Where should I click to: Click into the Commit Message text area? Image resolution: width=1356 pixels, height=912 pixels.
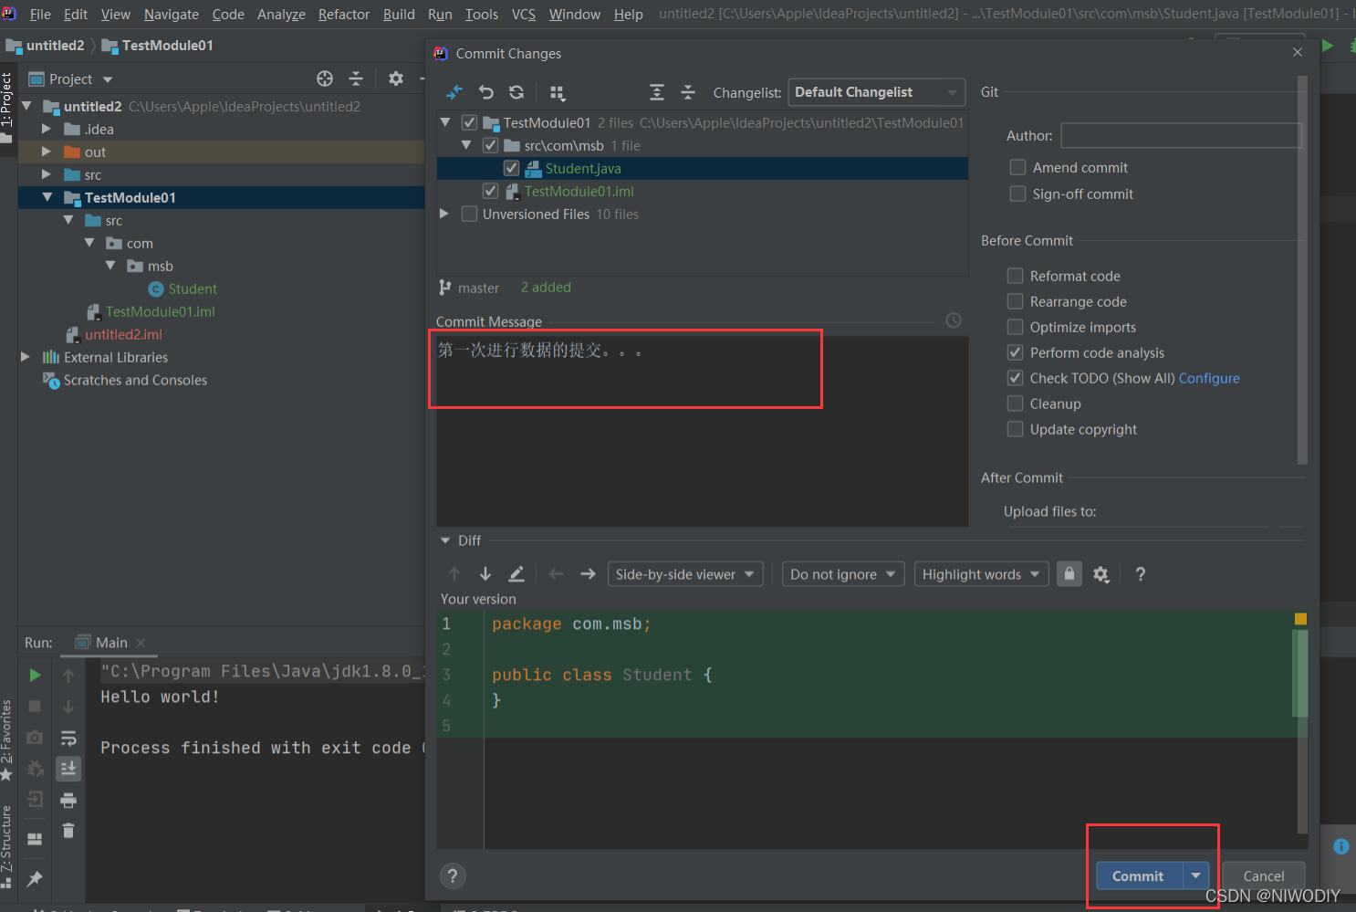pos(702,431)
